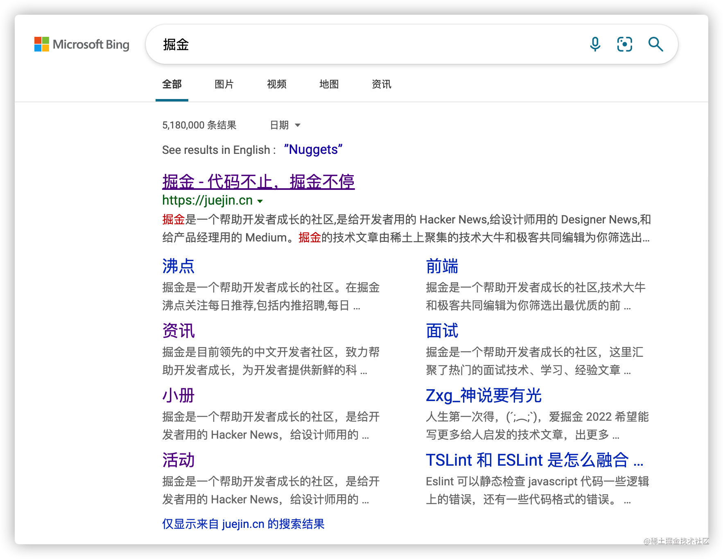Open the 沸点 sitelink

pos(178,266)
